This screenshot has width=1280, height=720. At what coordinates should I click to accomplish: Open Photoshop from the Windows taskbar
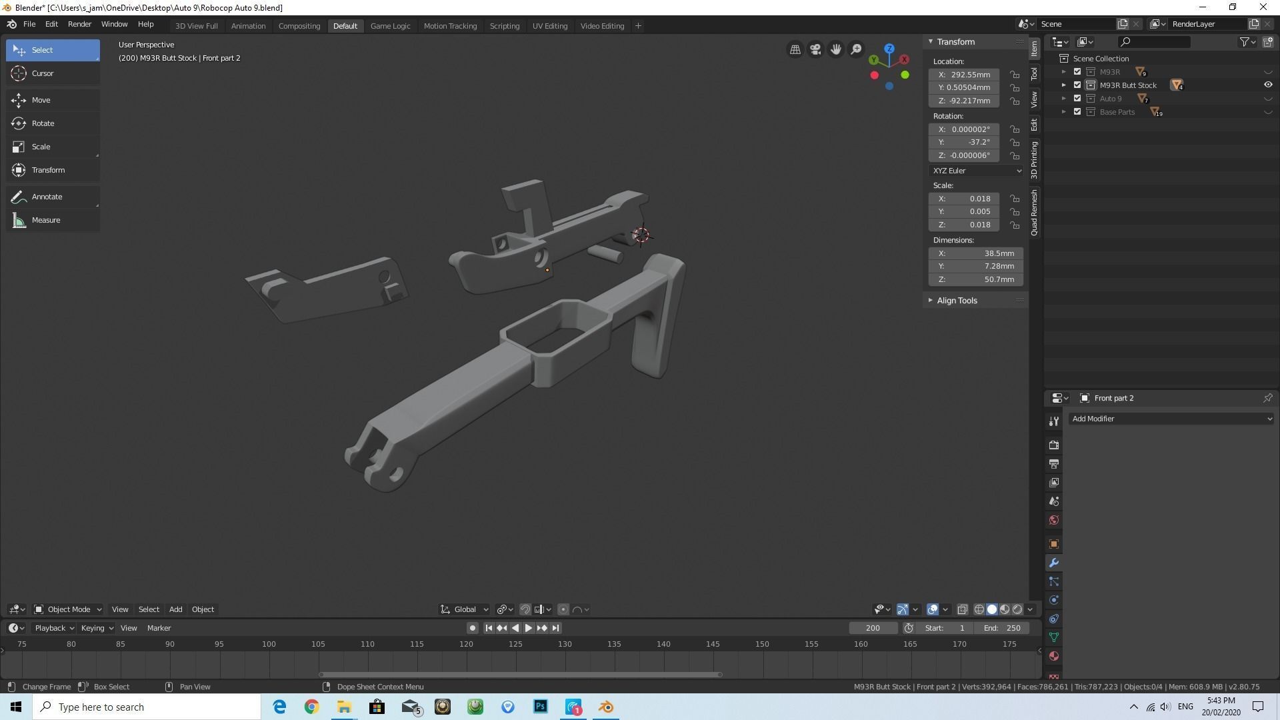coord(541,707)
